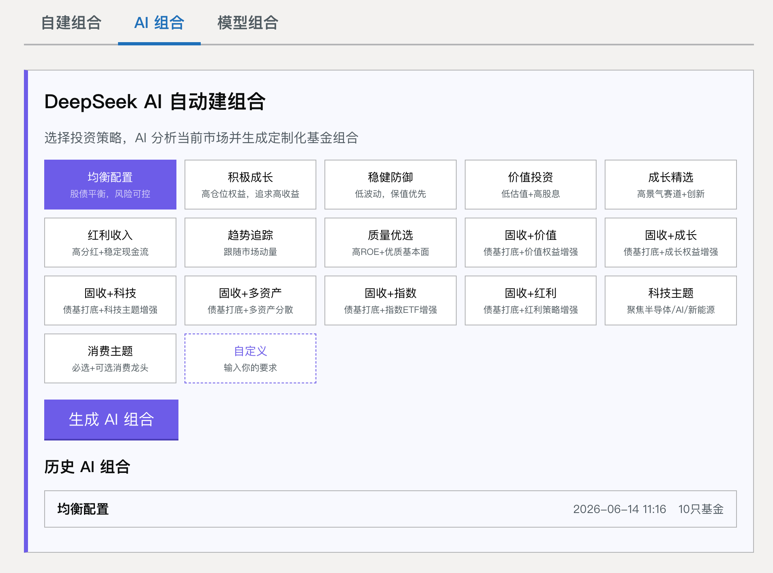773x573 pixels.
Task: Select the 固收+价值 strategy card
Action: 530,243
